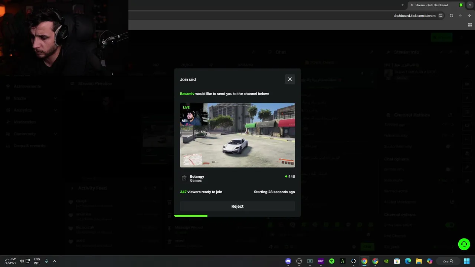The width and height of the screenshot is (475, 267).
Task: Open Studio in the dashboard sidebar
Action: [20, 98]
